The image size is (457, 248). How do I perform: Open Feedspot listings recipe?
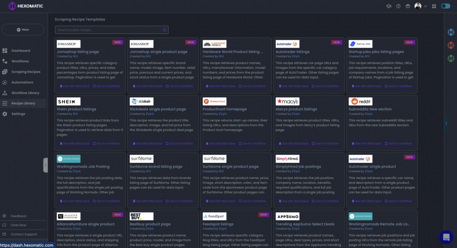(218, 224)
